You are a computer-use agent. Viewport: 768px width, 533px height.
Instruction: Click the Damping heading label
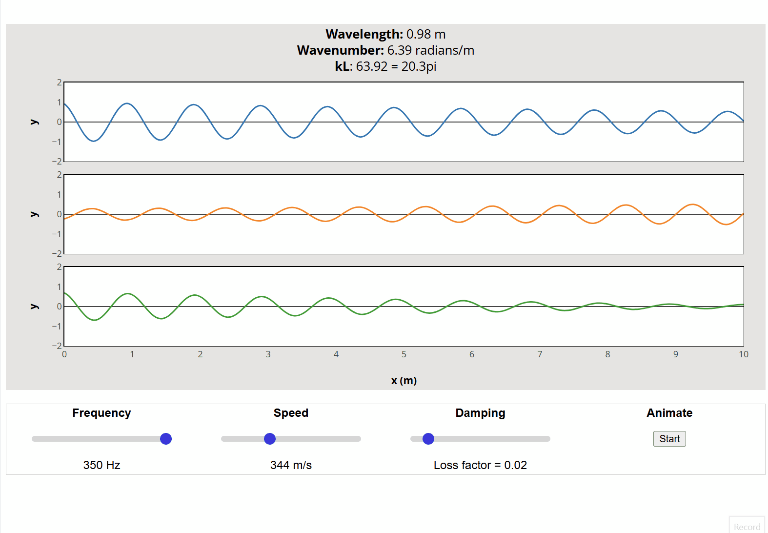(x=480, y=413)
